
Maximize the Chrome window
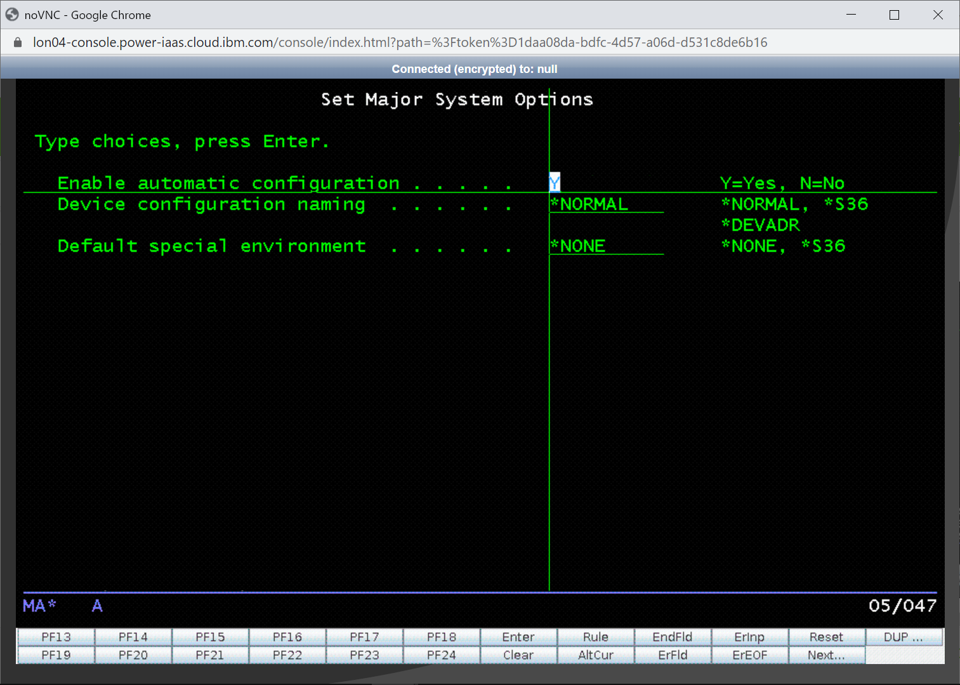[895, 15]
